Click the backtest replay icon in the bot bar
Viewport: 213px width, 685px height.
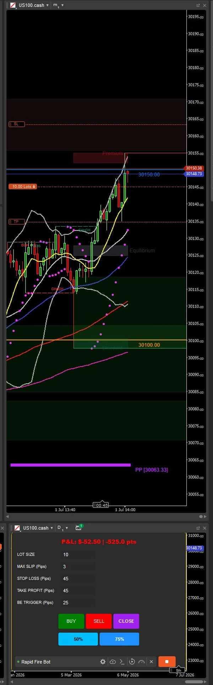132,662
